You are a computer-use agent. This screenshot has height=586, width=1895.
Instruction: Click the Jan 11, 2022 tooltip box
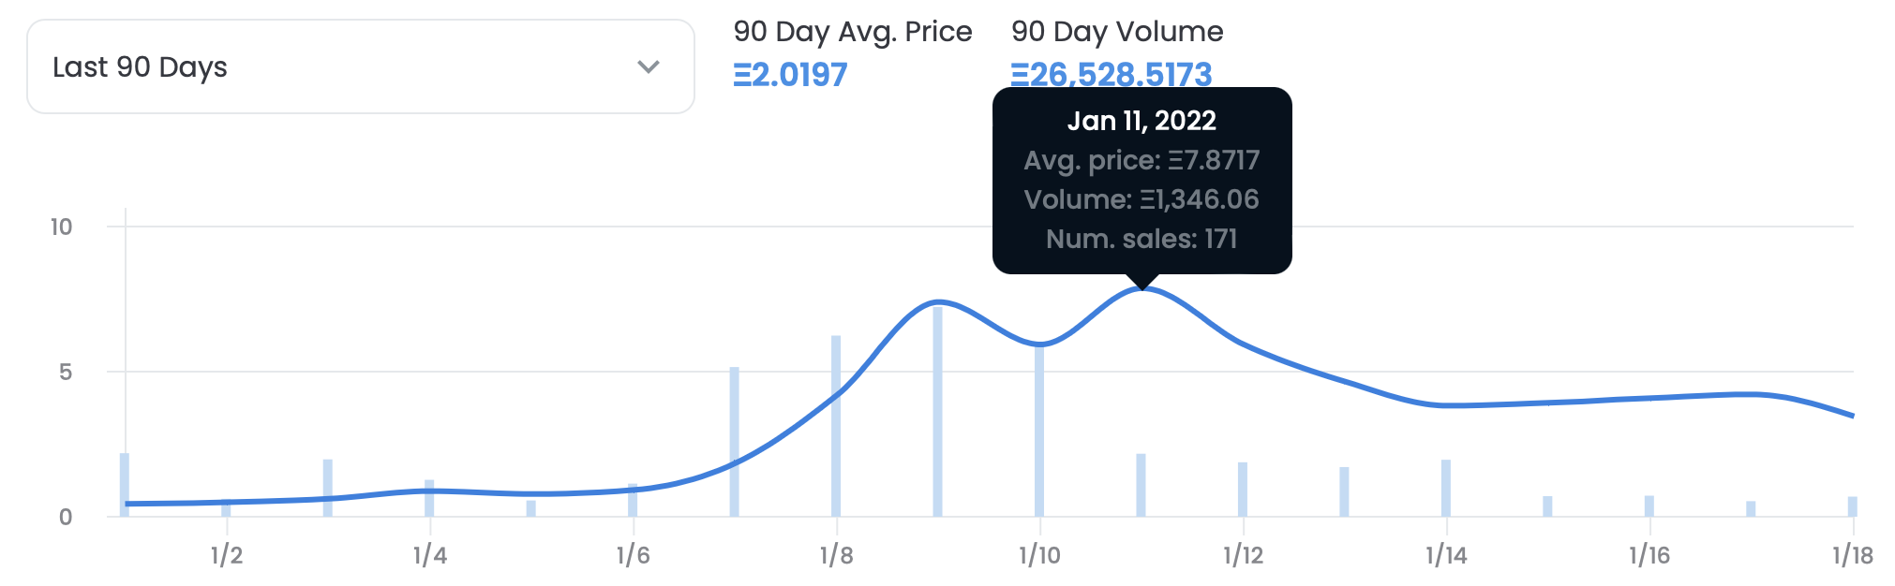[x=1141, y=180]
